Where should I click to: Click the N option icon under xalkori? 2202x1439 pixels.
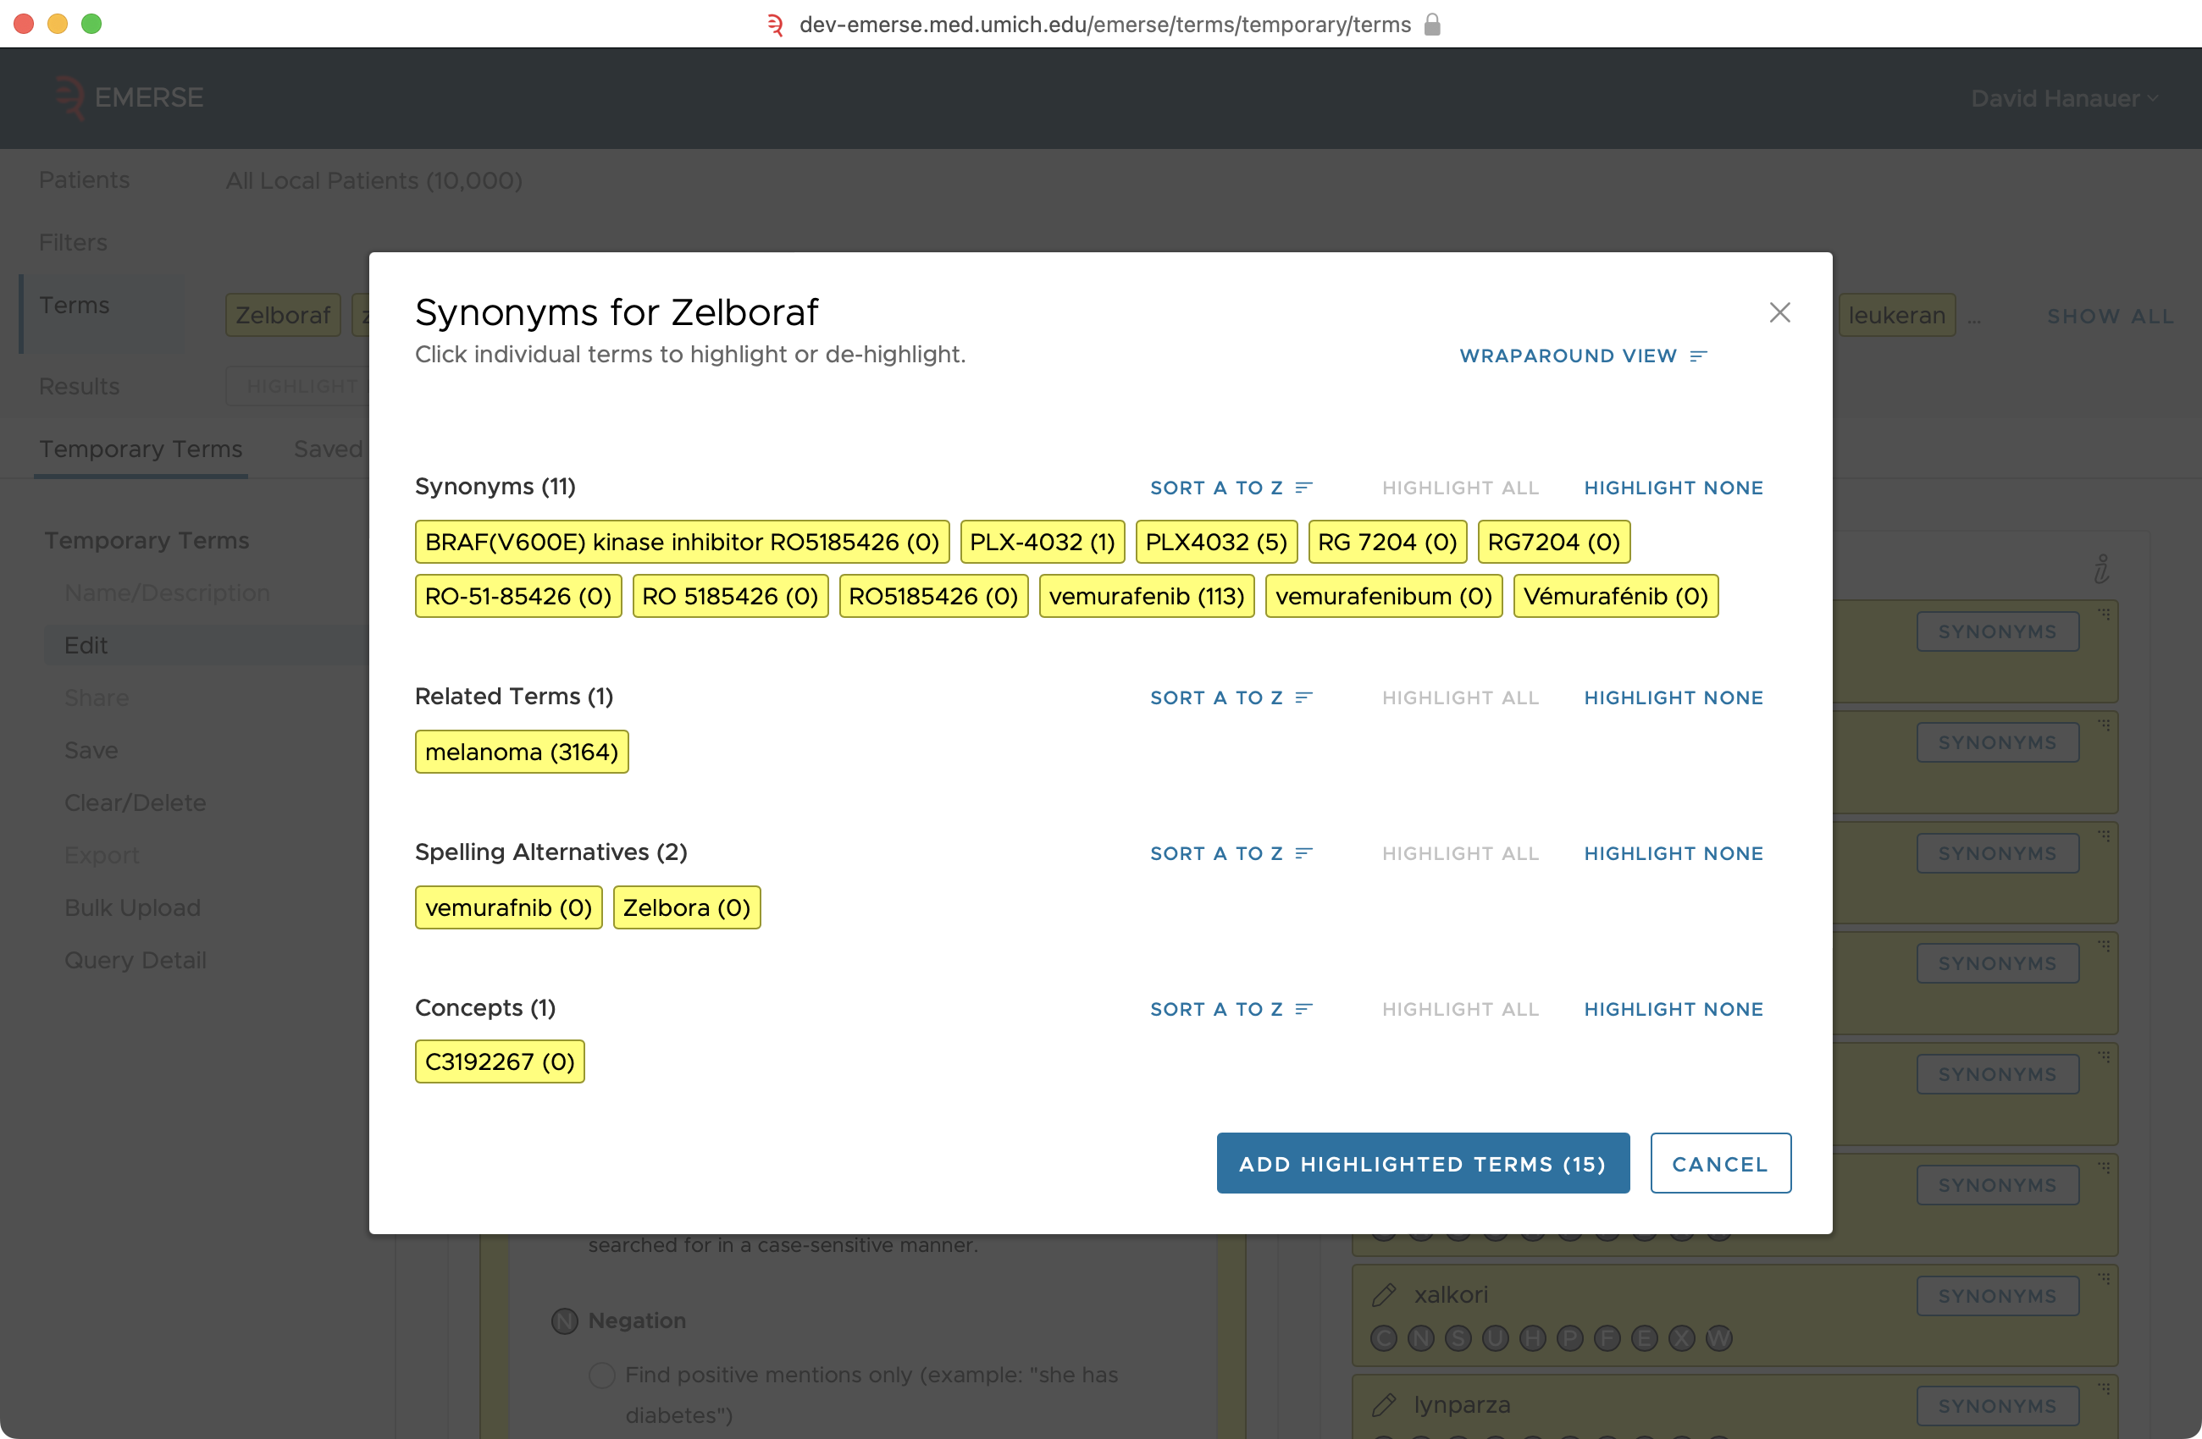pyautogui.click(x=1420, y=1339)
